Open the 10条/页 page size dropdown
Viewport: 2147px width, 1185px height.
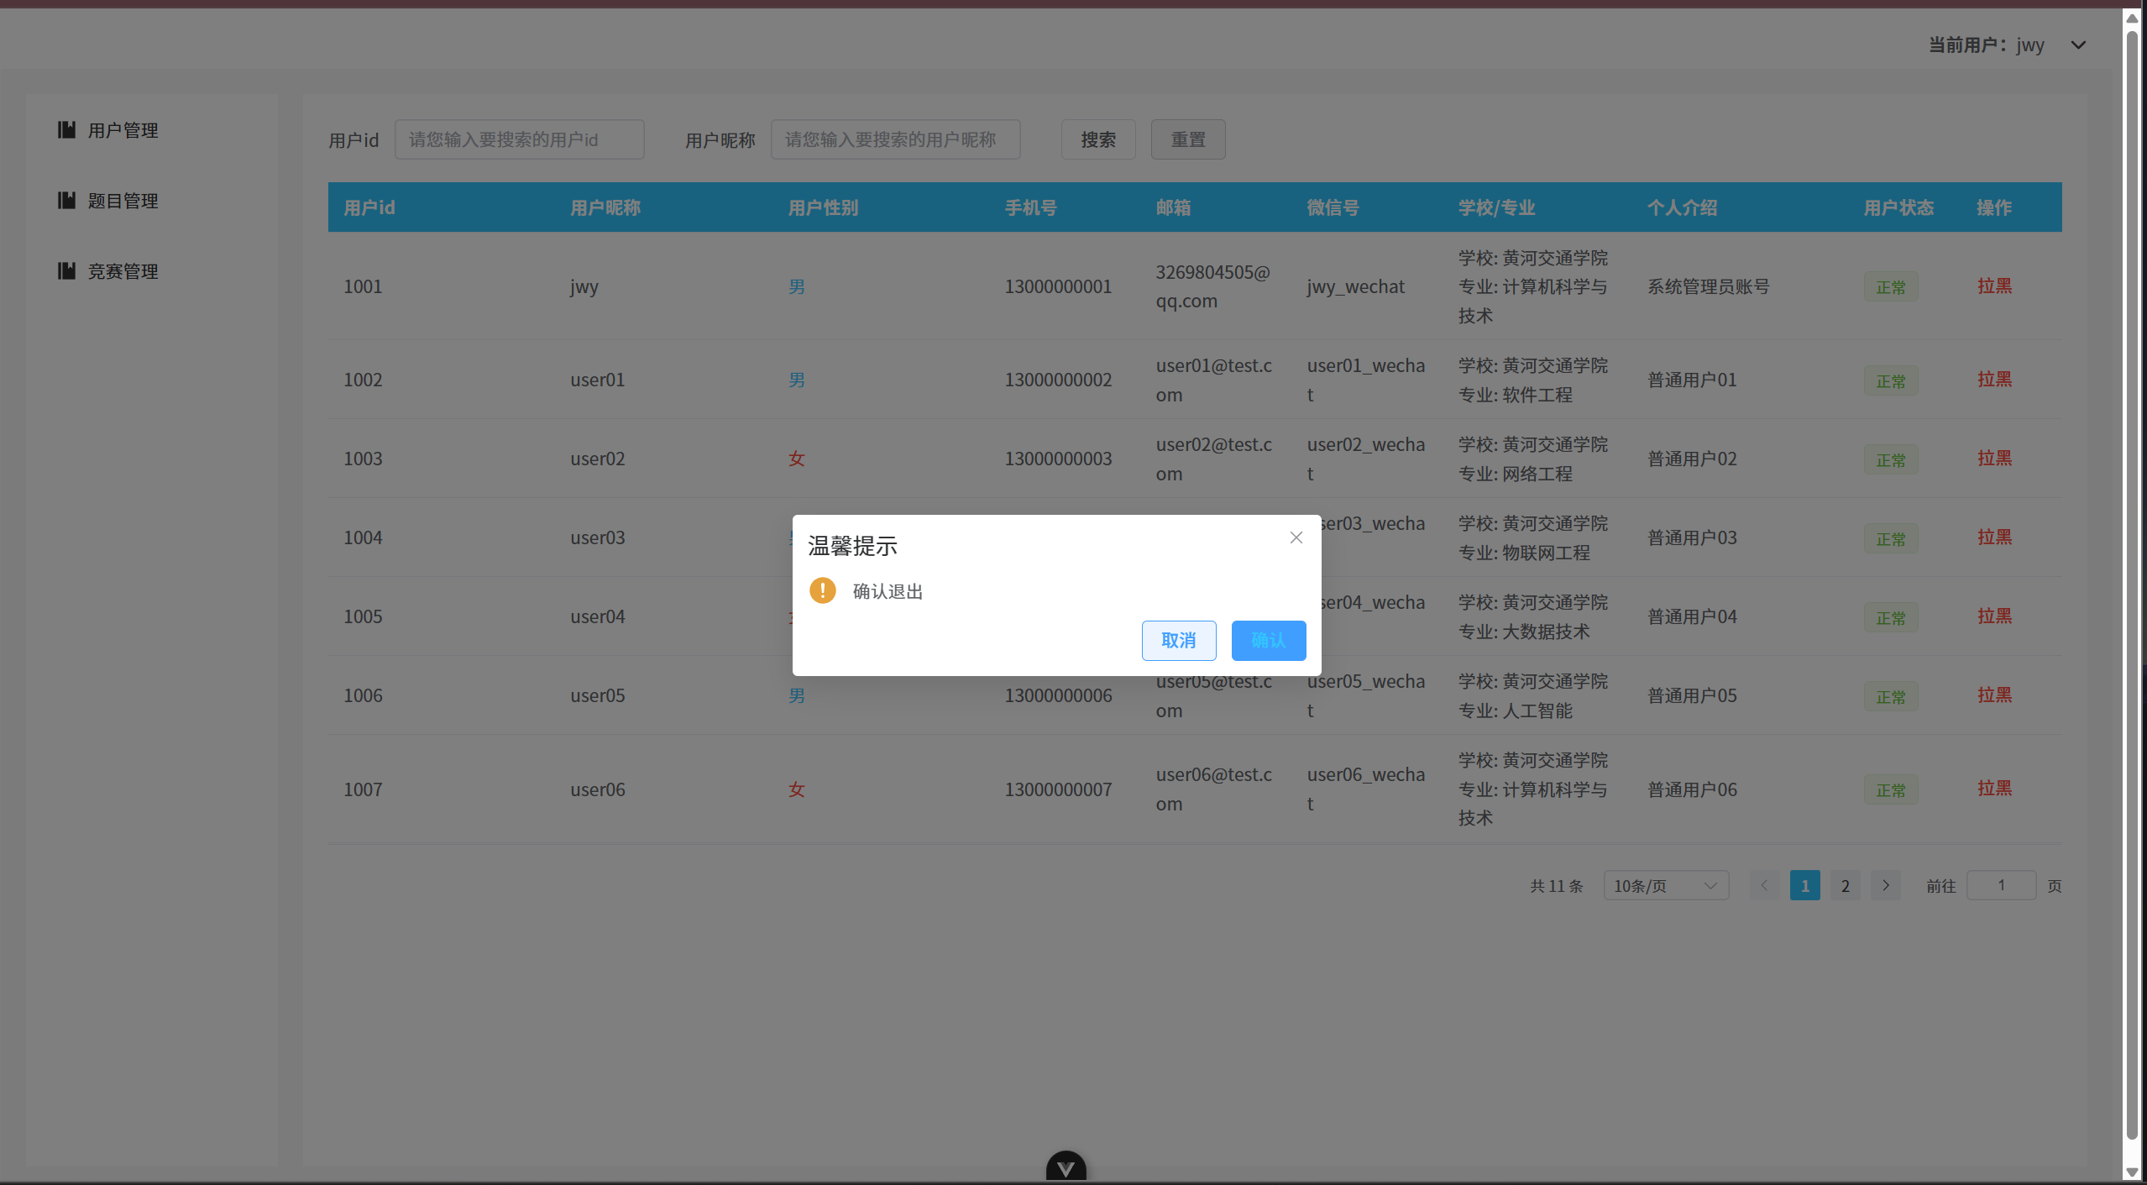pyautogui.click(x=1664, y=884)
